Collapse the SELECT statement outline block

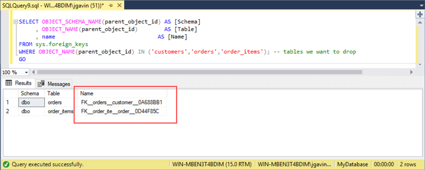(16, 22)
